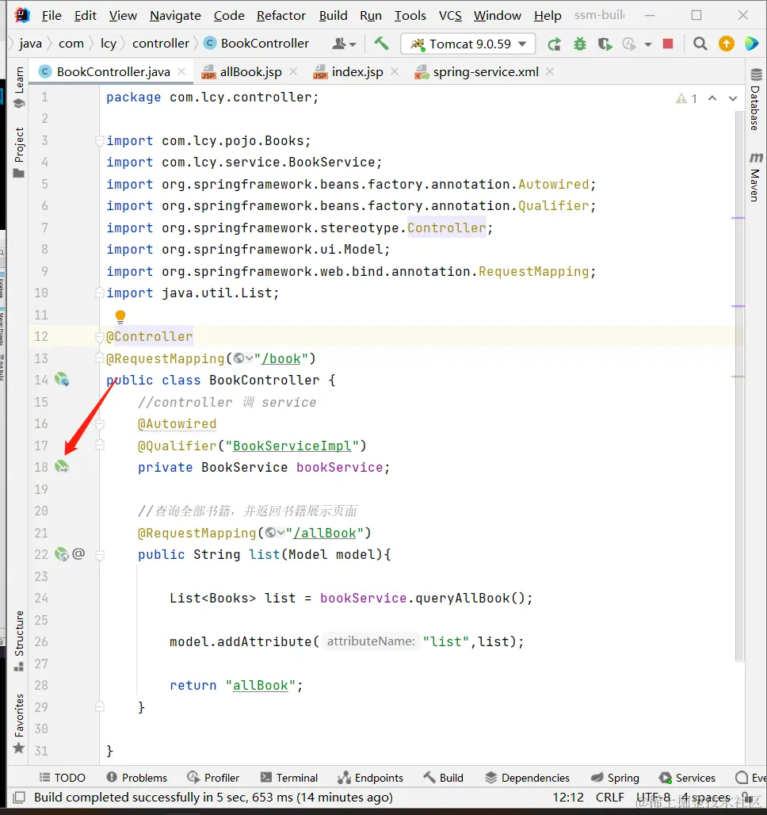
Task: Start debugging with the bug icon
Action: coord(579,44)
